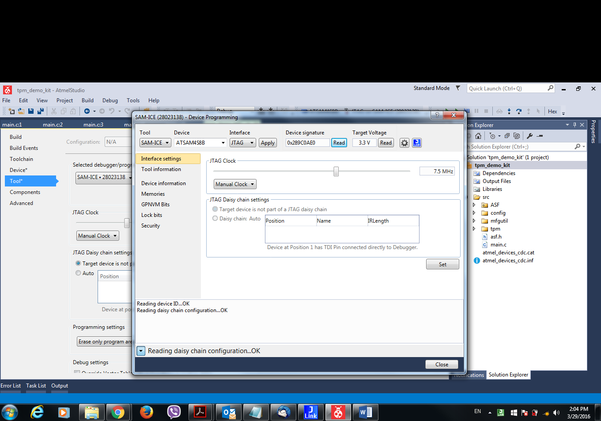This screenshot has width=601, height=421.
Task: Open the Build menu
Action: pos(87,101)
